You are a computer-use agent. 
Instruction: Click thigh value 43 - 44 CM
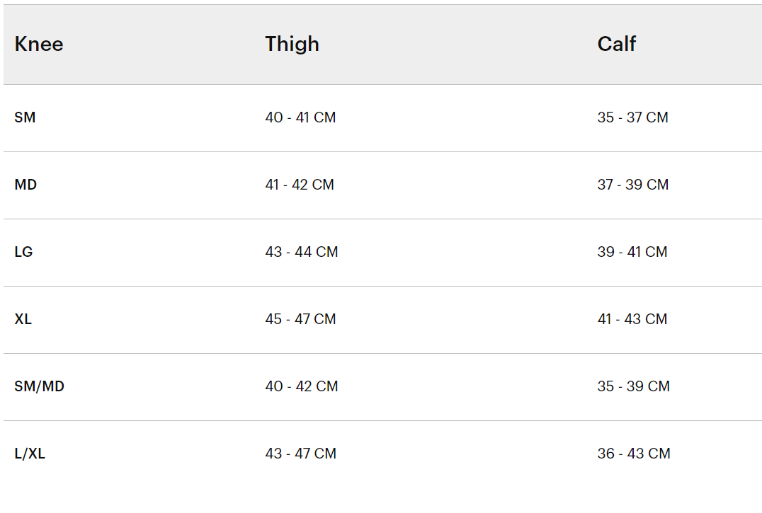tap(302, 252)
